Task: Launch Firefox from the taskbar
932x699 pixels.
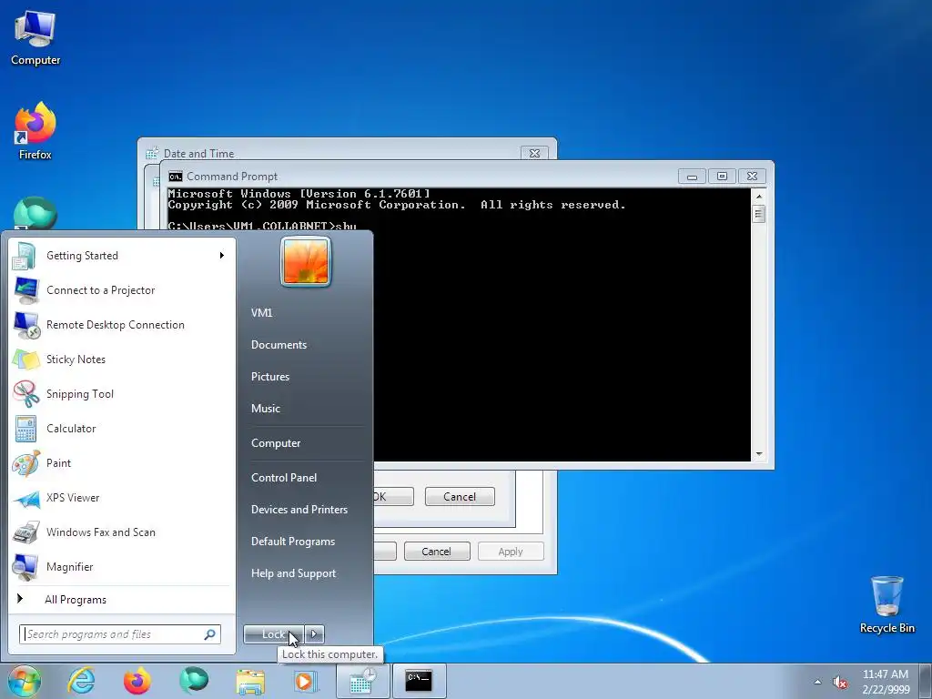Action: 137,681
